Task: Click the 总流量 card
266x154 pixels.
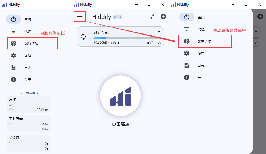Action: [29, 143]
